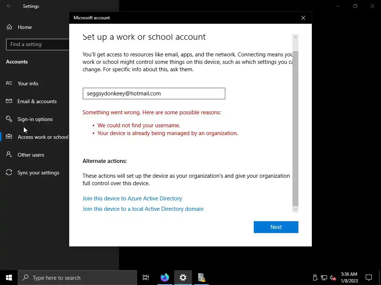Screen dimensions: 381x285
Task: Restore down the Settings window
Action: (x=355, y=6)
